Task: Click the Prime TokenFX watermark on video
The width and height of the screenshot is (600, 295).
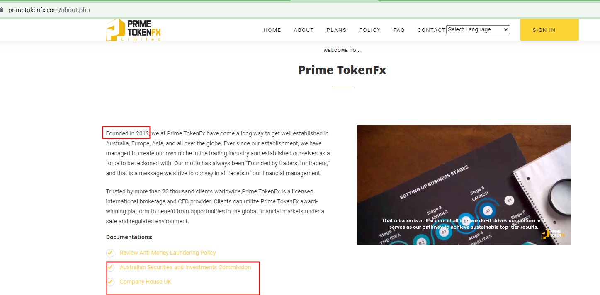Action: pyautogui.click(x=553, y=234)
